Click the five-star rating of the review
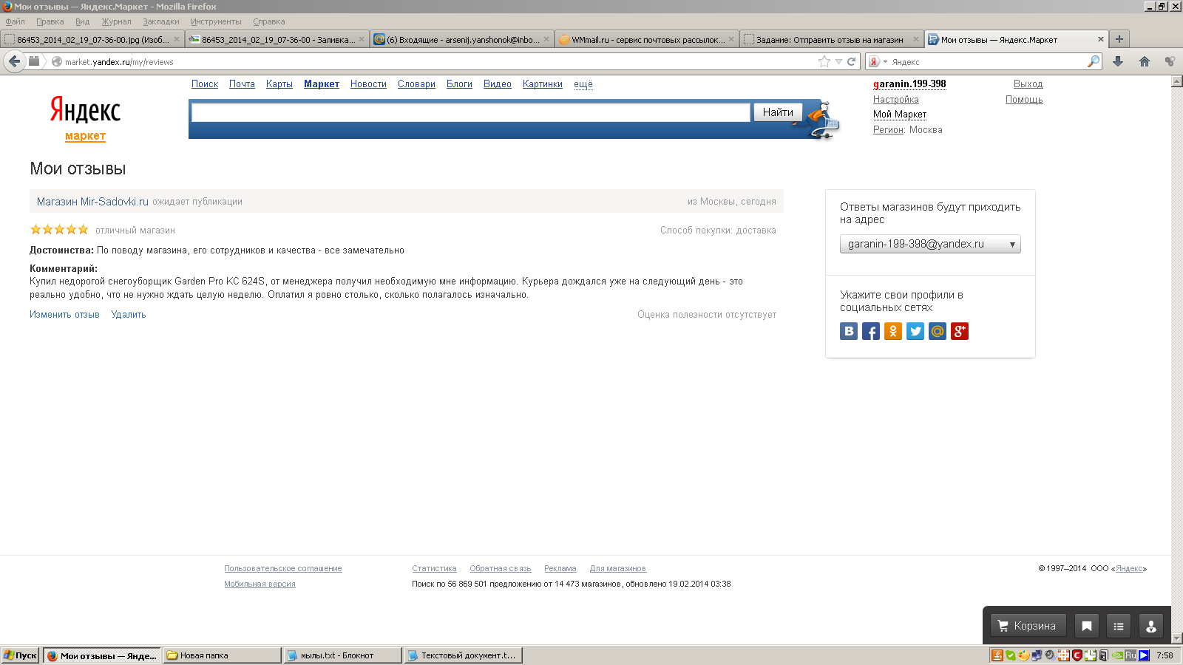 coord(59,230)
